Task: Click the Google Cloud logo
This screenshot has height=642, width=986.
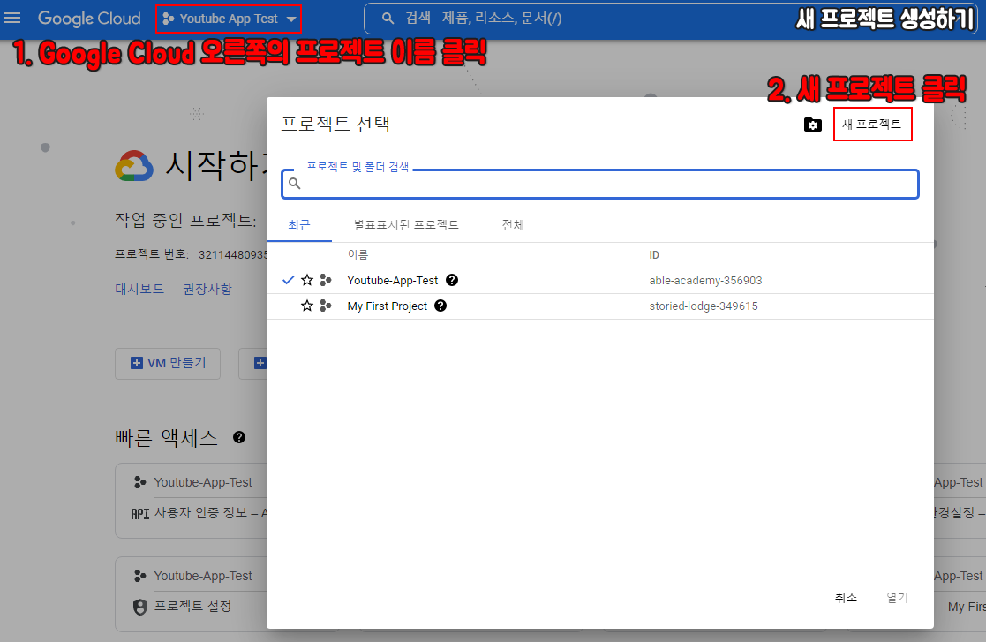Action: pyautogui.click(x=89, y=19)
